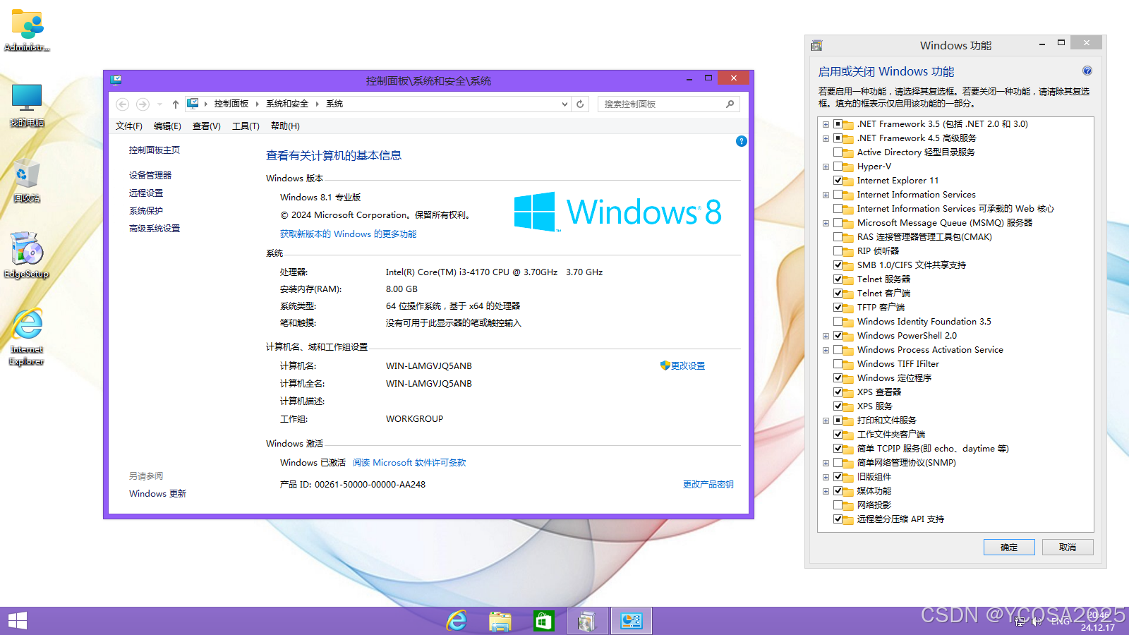Select the 我的电脑 desktop icon

coord(27,99)
